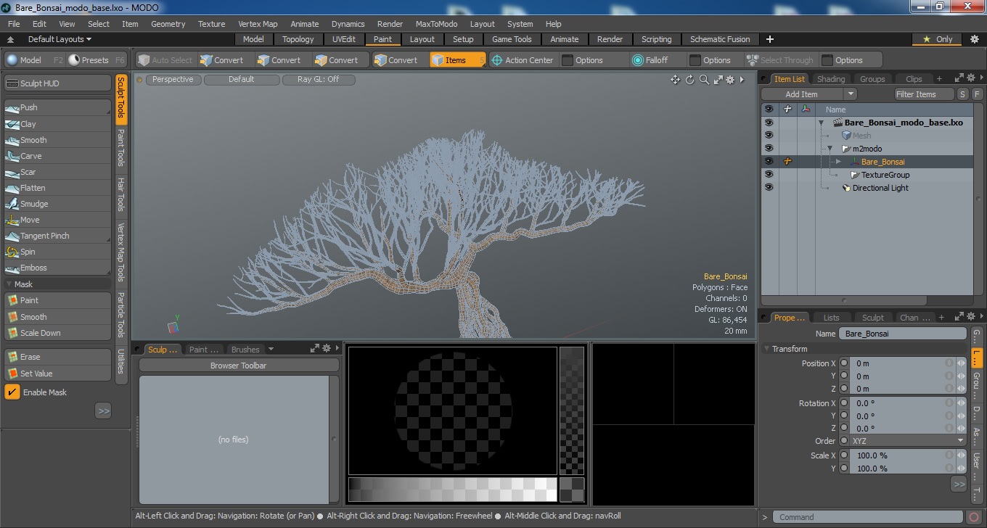
Task: Toggle visibility of TextureGroup item
Action: point(769,175)
